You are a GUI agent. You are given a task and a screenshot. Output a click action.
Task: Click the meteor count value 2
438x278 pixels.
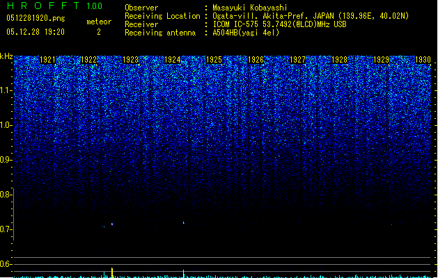coord(99,32)
